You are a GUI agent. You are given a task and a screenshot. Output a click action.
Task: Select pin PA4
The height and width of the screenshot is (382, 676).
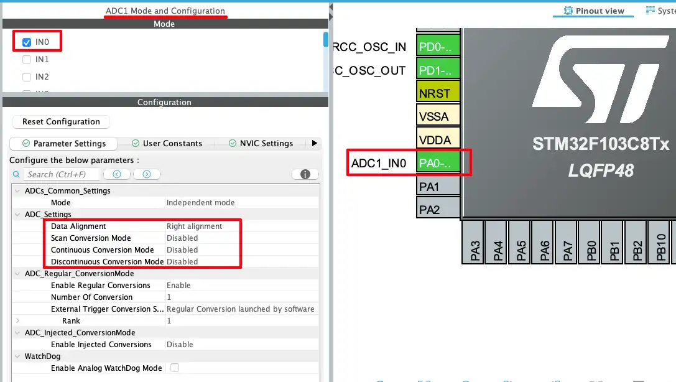tap(496, 242)
